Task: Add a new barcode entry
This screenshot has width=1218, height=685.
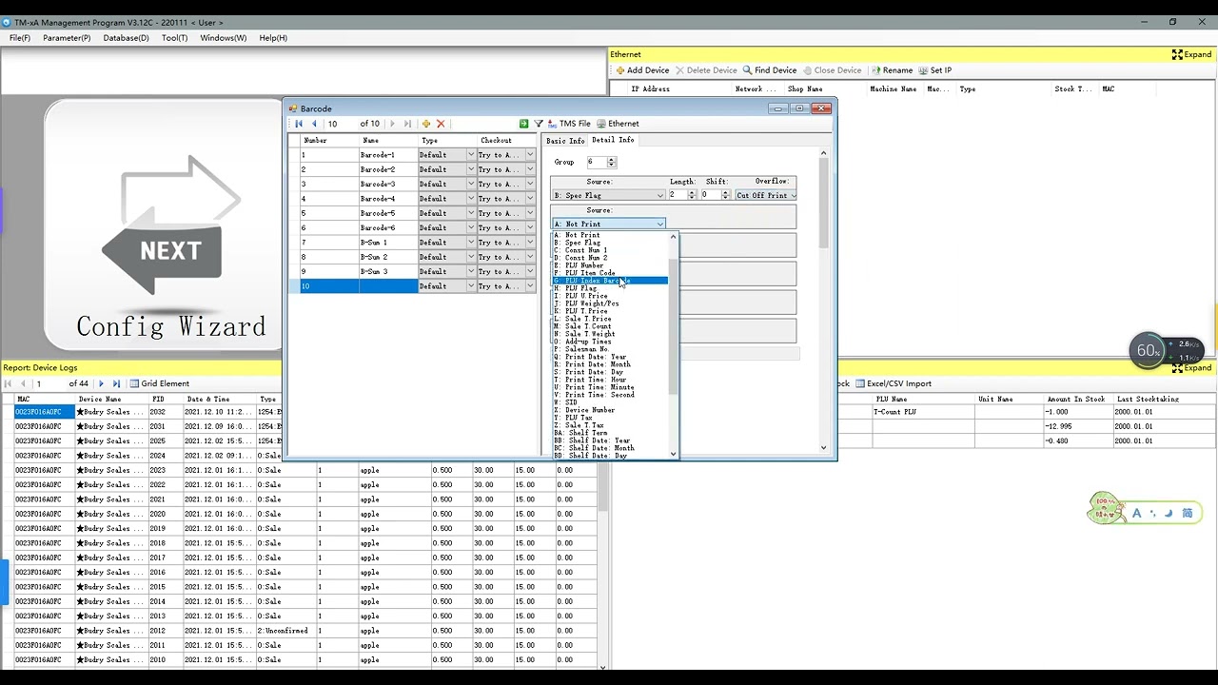Action: click(426, 124)
